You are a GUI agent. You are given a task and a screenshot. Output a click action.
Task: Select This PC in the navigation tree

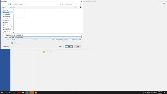point(6,10)
